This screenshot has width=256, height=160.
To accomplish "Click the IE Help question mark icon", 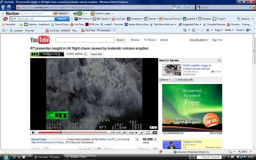I will point(247,30).
